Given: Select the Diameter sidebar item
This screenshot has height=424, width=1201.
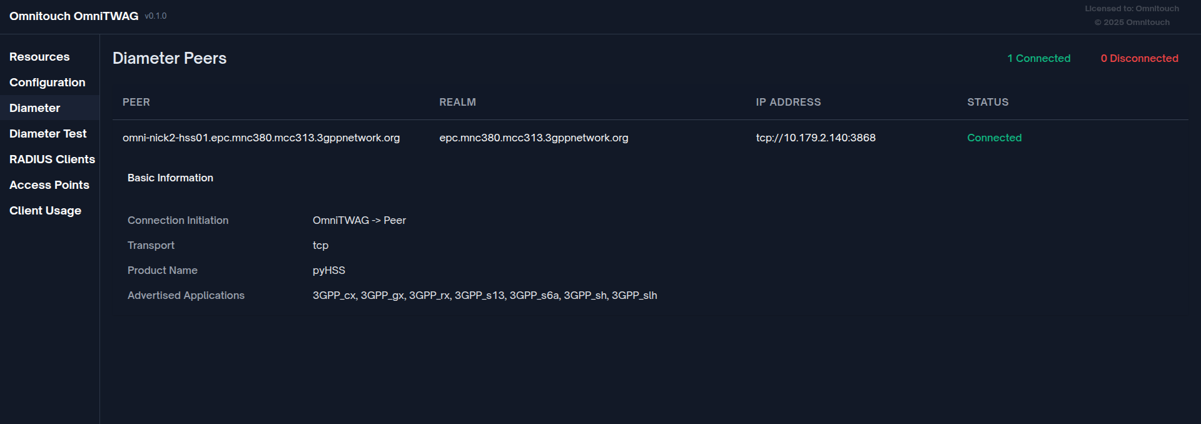Looking at the screenshot, I should pyautogui.click(x=34, y=108).
